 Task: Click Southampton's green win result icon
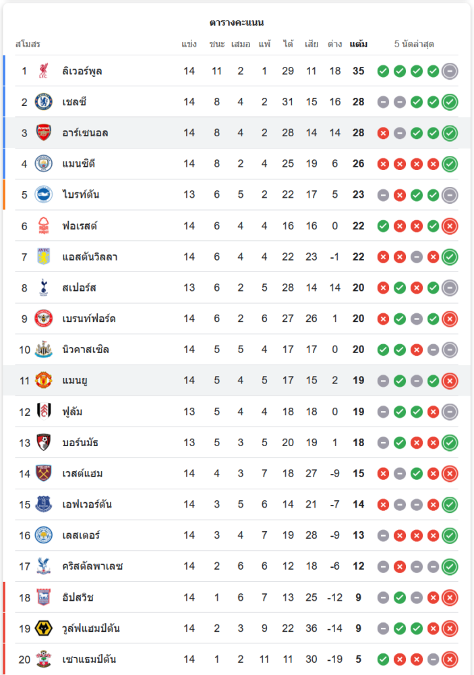pos(383,659)
